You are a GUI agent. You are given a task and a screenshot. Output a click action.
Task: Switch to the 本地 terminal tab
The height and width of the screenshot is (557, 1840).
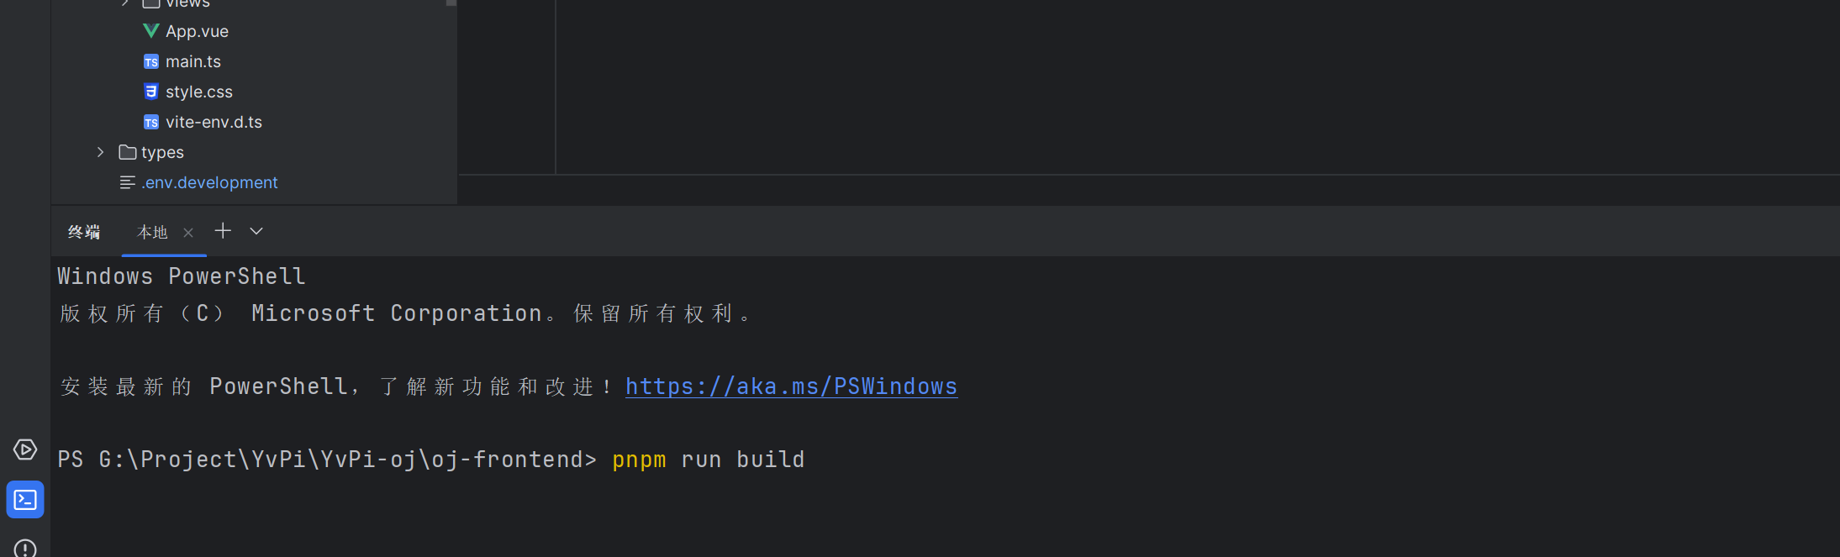[152, 232]
